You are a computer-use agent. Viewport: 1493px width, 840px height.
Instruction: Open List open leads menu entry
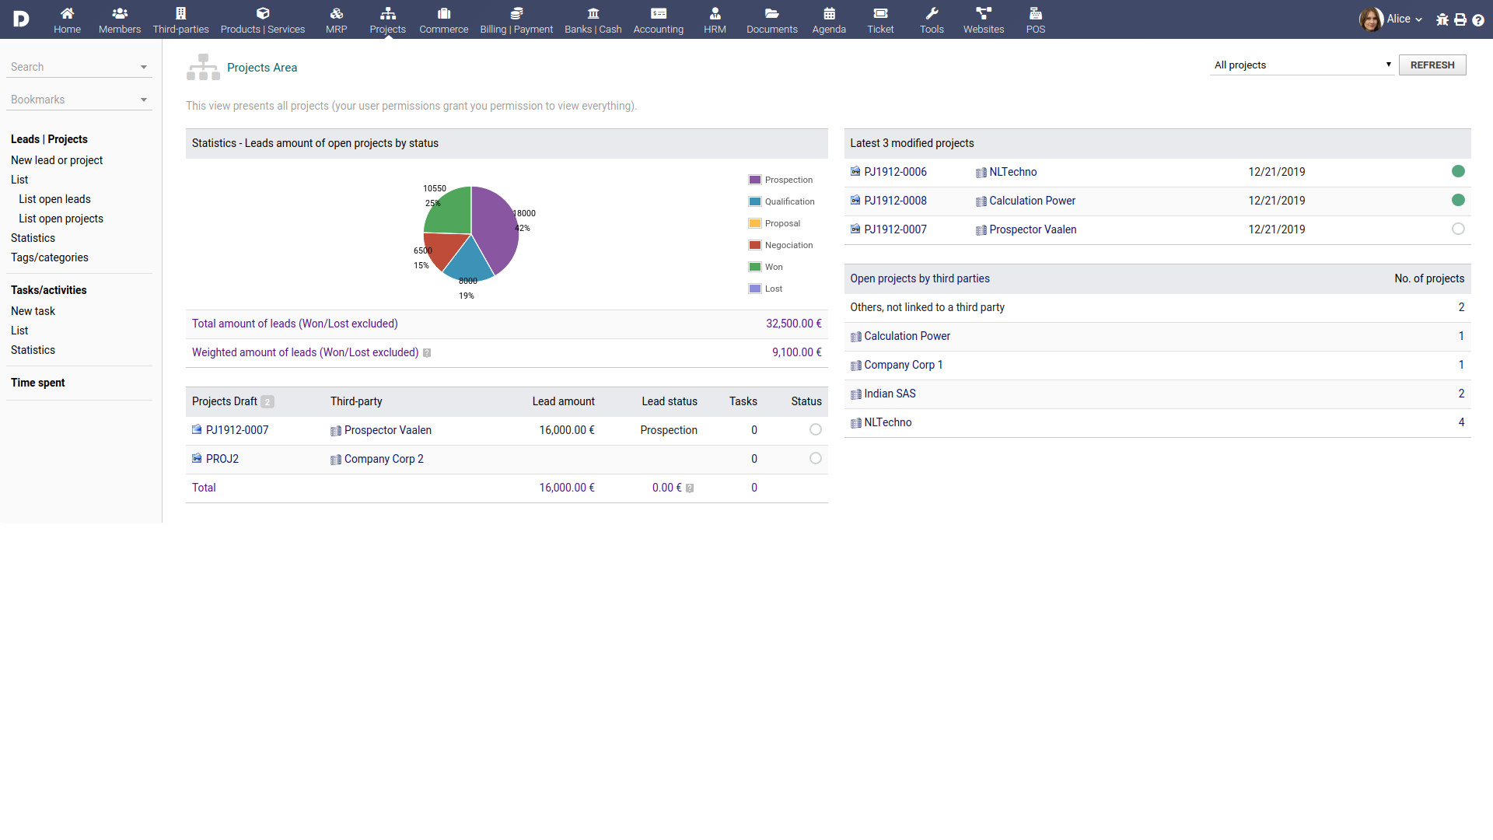coord(54,199)
